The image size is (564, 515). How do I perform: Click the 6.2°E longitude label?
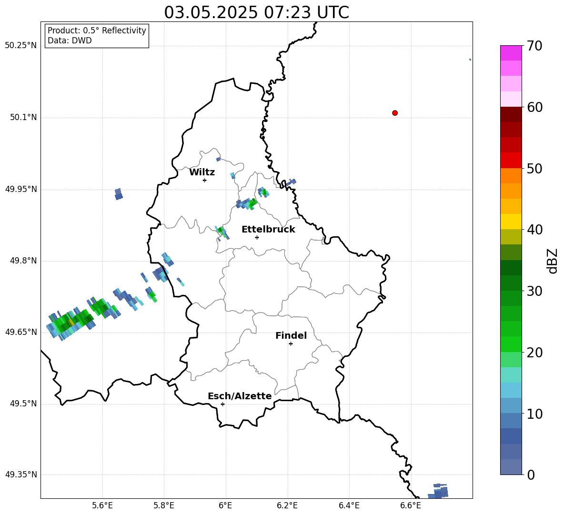287,505
